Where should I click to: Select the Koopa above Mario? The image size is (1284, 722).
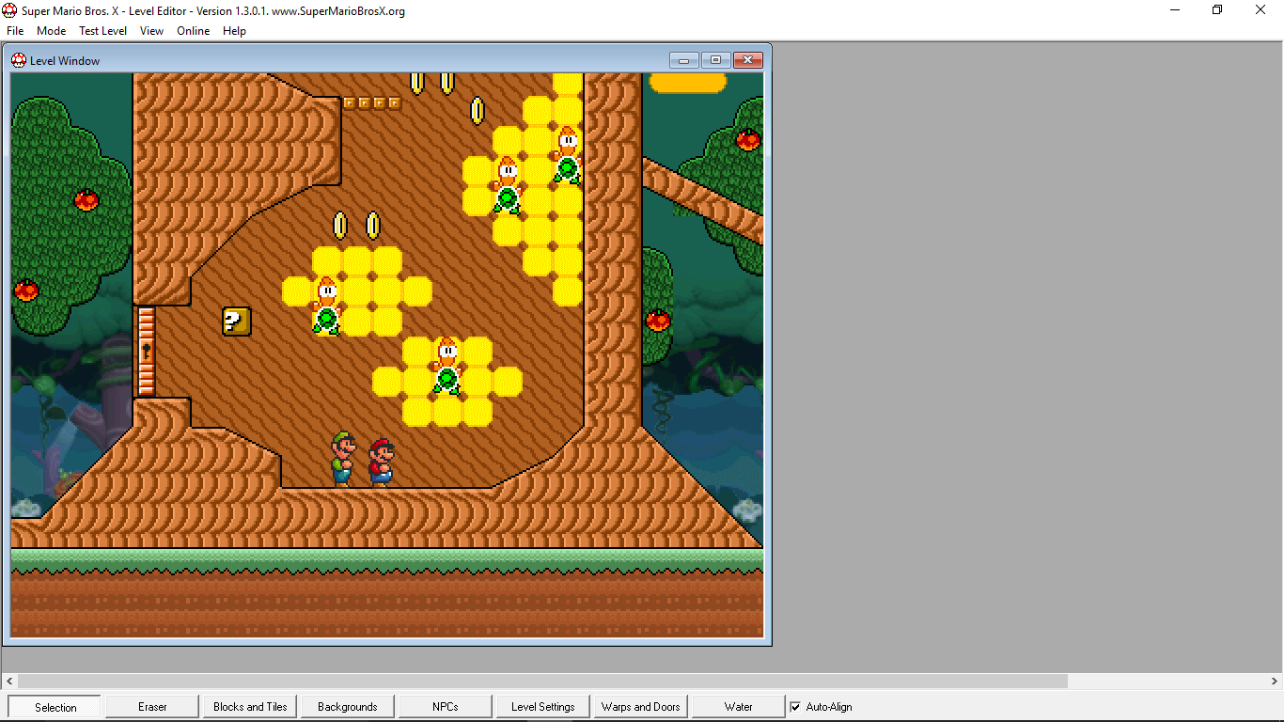(x=446, y=366)
